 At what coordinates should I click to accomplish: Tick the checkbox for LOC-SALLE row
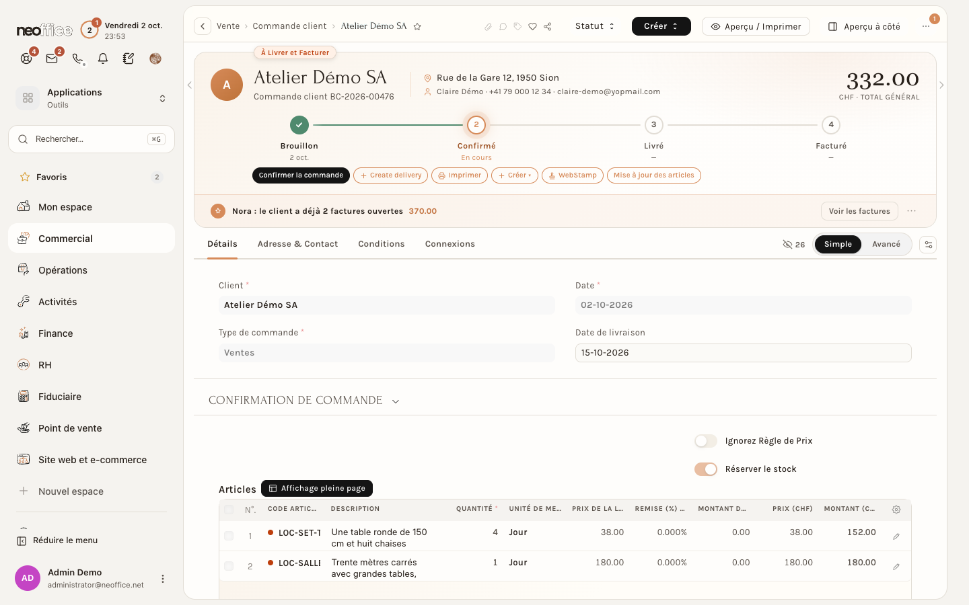(229, 566)
